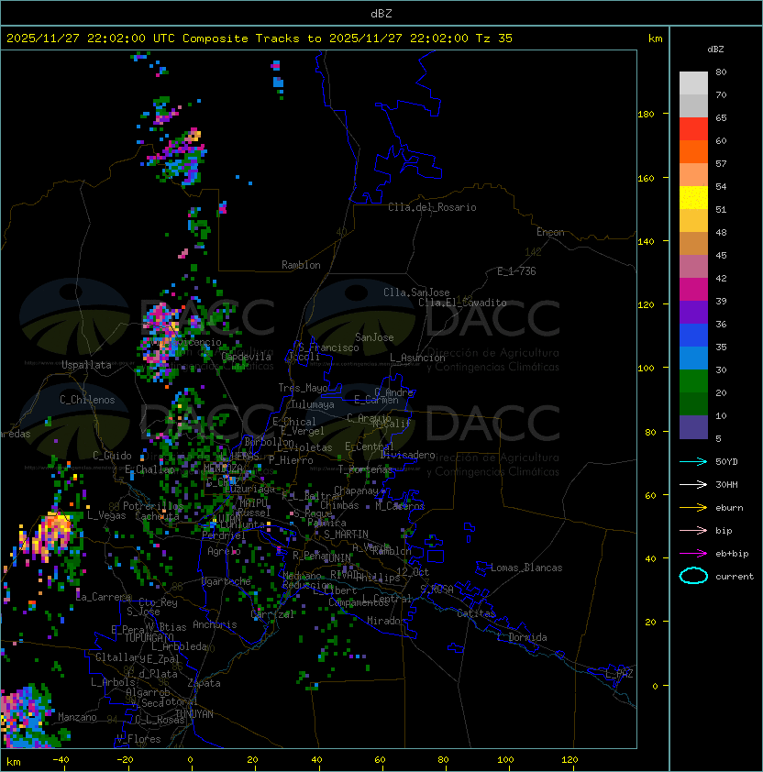Click the Manzano map label
This screenshot has height=772, width=763.
[77, 717]
